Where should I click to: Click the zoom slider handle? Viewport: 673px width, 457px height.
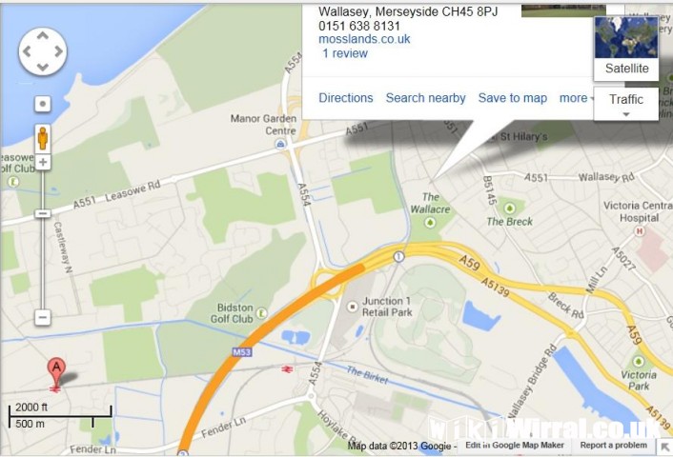click(43, 213)
